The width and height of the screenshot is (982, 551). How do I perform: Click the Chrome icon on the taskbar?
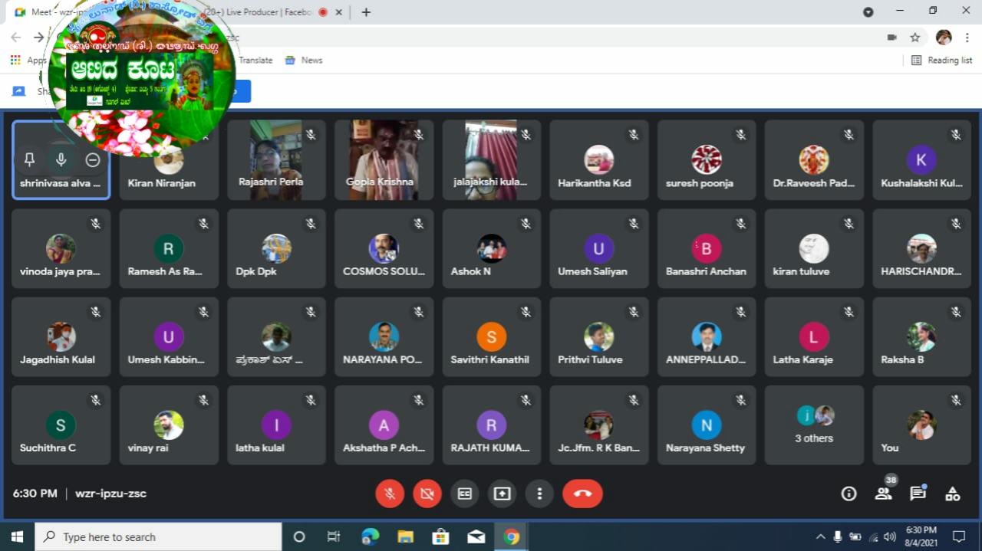pos(511,536)
